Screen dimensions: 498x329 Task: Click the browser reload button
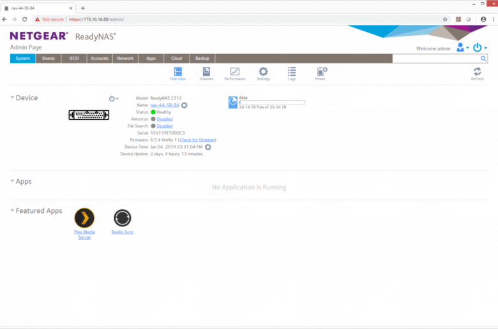pos(24,19)
